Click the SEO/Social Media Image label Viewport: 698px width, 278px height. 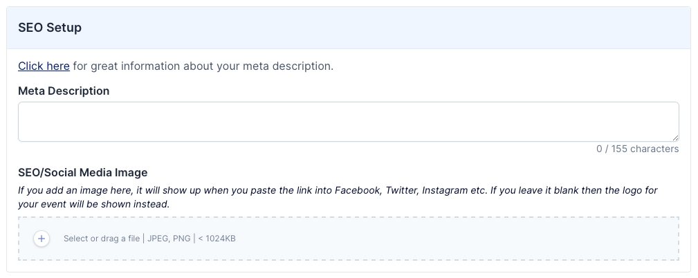click(x=83, y=172)
